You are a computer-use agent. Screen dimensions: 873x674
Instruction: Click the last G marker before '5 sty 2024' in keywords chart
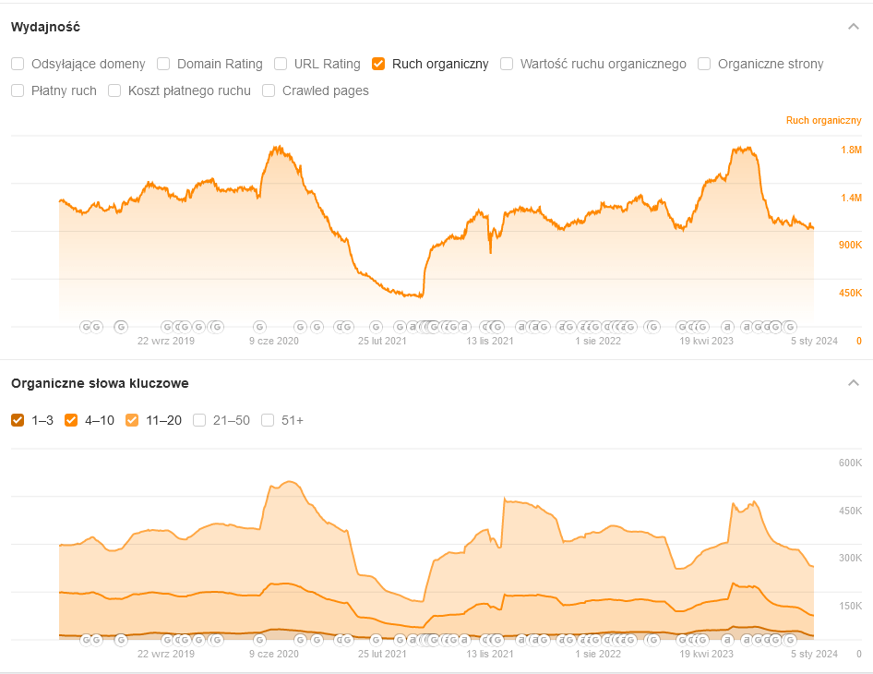(790, 639)
